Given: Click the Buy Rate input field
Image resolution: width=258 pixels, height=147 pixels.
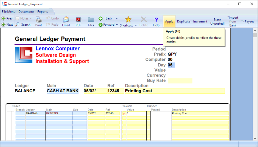Looking at the screenshot, I should [x=179, y=80].
